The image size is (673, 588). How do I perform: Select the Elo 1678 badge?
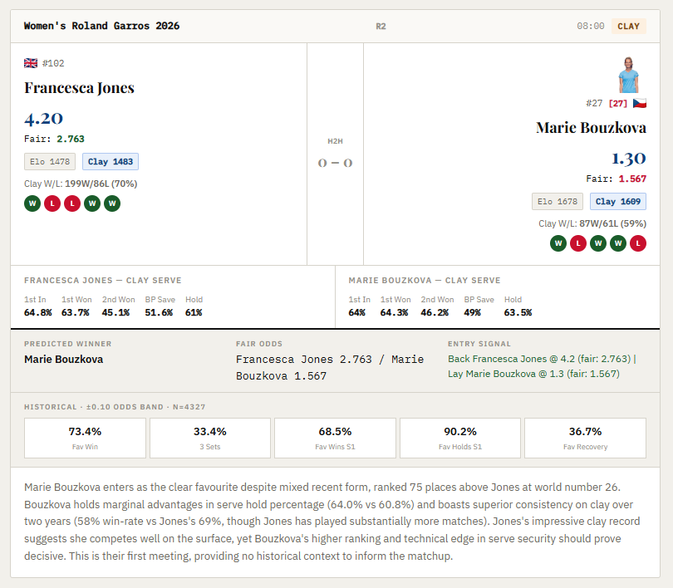[558, 202]
